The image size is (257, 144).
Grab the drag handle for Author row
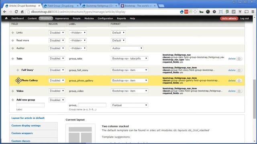13,48
